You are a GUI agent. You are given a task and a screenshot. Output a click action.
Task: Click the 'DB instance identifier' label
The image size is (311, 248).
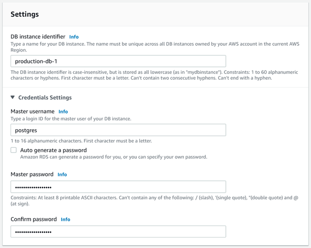pos(37,37)
